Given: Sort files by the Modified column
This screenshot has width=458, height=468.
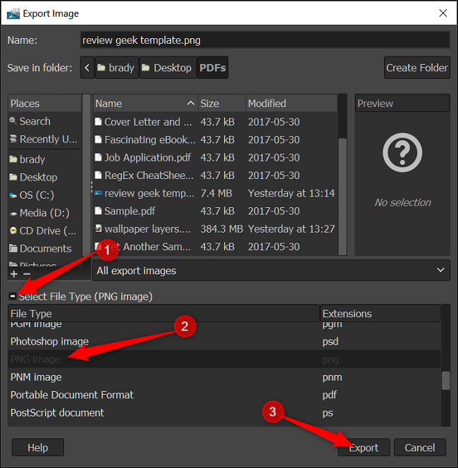Looking at the screenshot, I should tap(291, 104).
